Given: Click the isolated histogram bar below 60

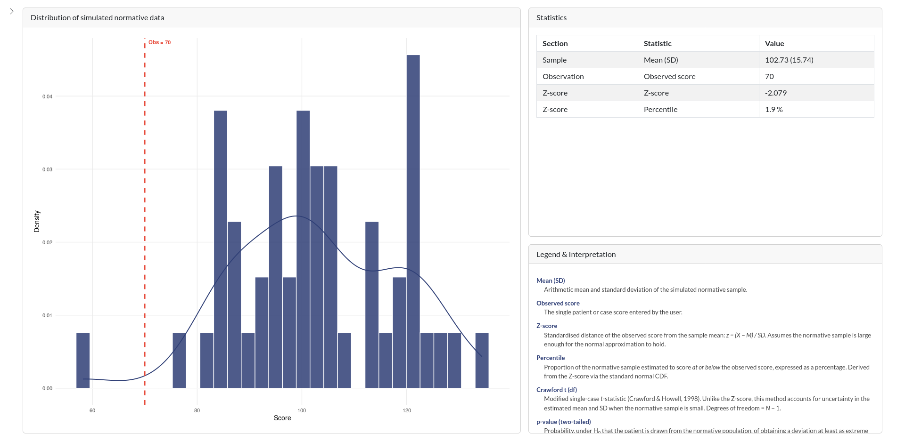Looking at the screenshot, I should [x=83, y=360].
